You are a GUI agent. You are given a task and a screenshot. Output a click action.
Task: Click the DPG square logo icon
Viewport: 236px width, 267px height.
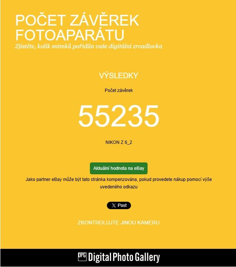coord(82,257)
